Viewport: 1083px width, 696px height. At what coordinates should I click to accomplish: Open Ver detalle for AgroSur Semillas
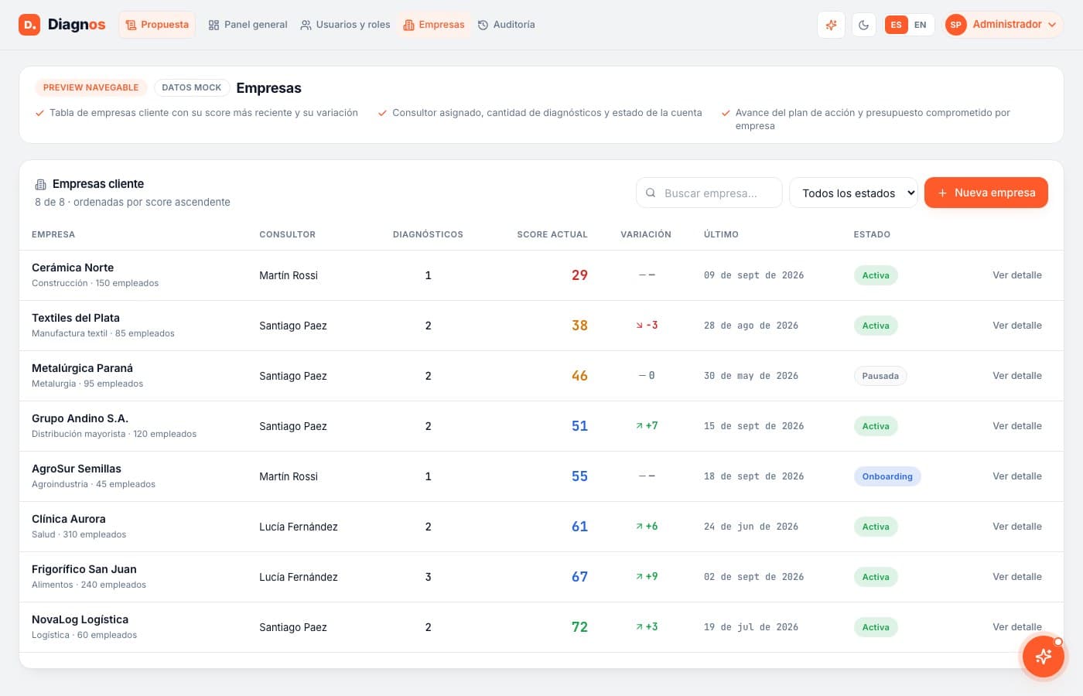click(x=1017, y=476)
